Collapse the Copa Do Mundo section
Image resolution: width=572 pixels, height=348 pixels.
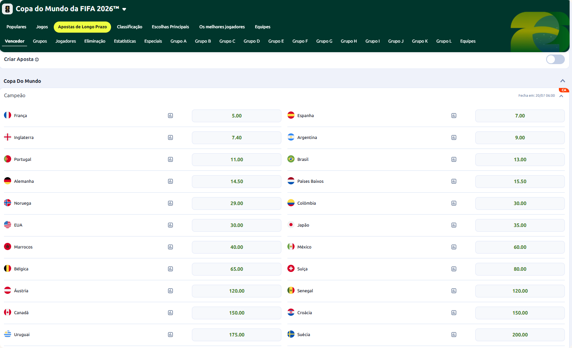(563, 81)
